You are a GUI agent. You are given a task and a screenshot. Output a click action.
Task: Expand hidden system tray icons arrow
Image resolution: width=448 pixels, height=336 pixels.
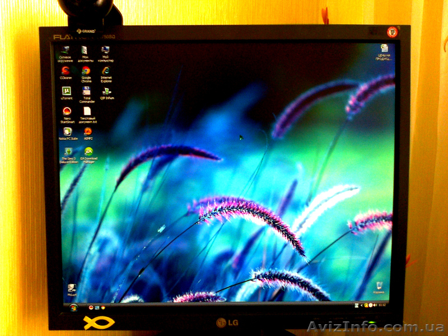point(362,305)
